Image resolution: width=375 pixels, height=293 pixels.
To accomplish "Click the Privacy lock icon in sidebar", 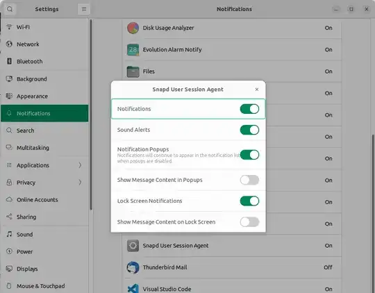I will 9,183.
